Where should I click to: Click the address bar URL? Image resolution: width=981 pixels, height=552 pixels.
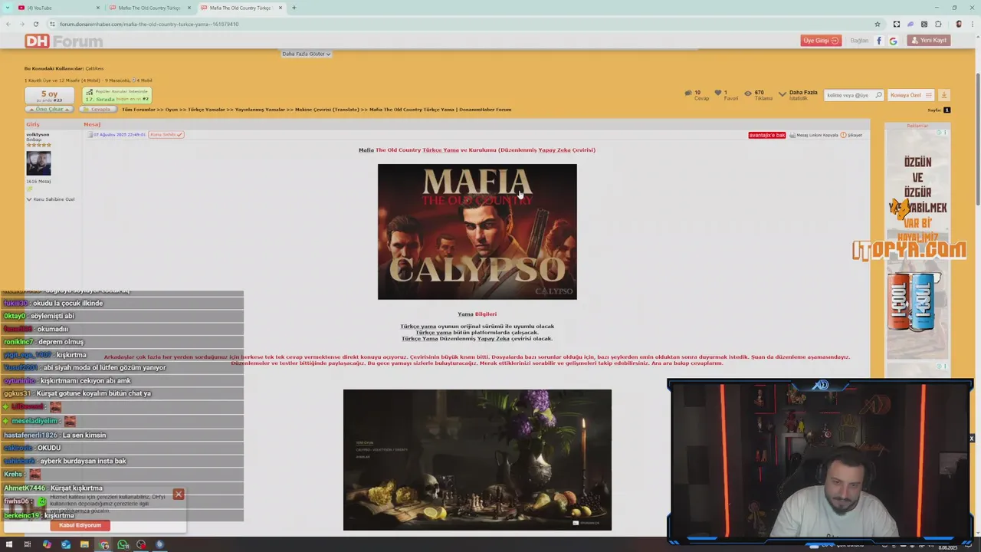pos(149,24)
